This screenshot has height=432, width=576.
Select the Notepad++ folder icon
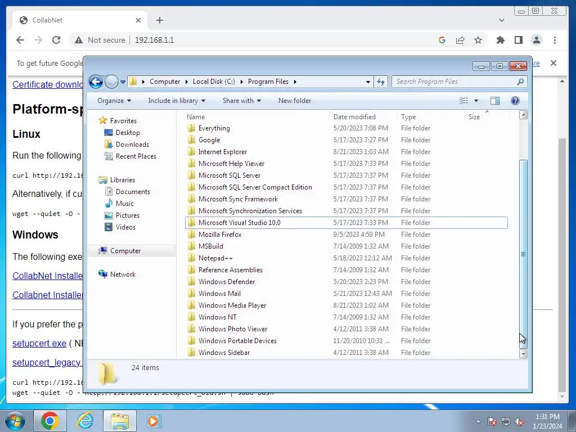(x=191, y=258)
